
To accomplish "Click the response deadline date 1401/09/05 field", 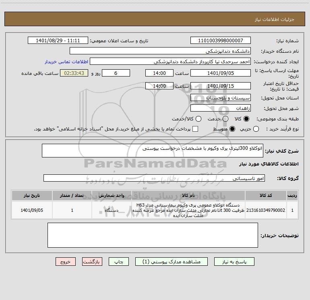I will pos(221,73).
